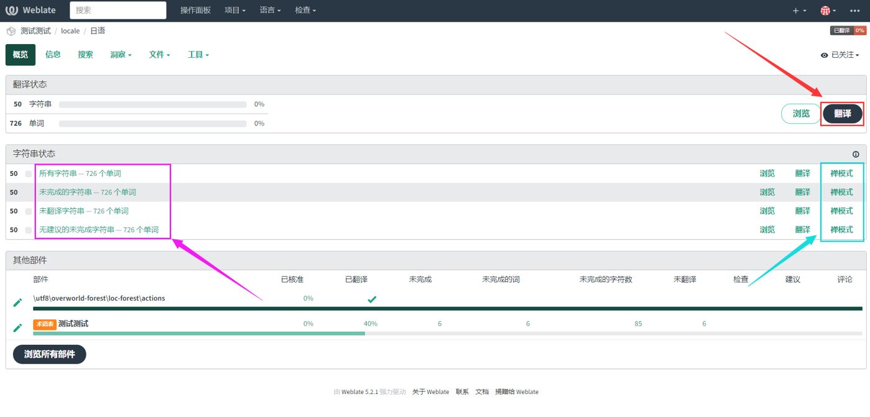Expand the 已关注 watch dropdown

(840, 55)
